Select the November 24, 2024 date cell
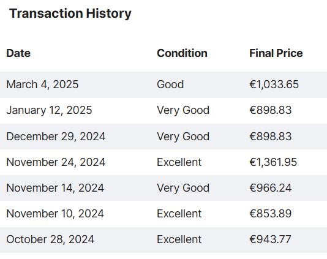The width and height of the screenshot is (327, 259). 56,162
